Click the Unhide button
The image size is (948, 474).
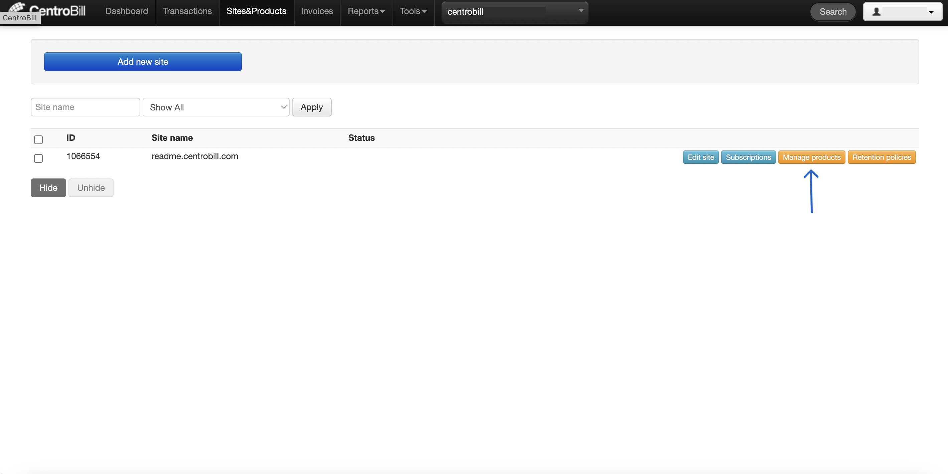91,188
